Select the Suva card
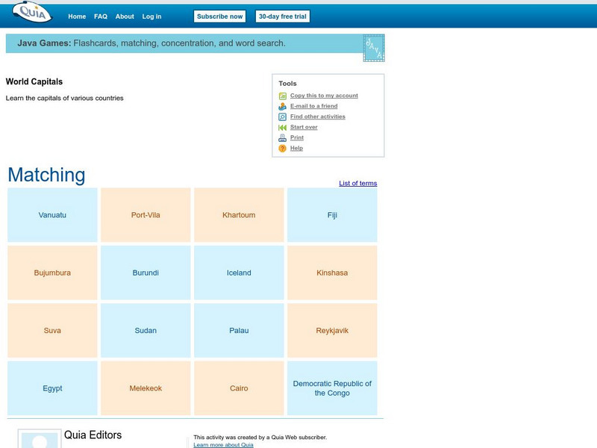 coord(52,331)
